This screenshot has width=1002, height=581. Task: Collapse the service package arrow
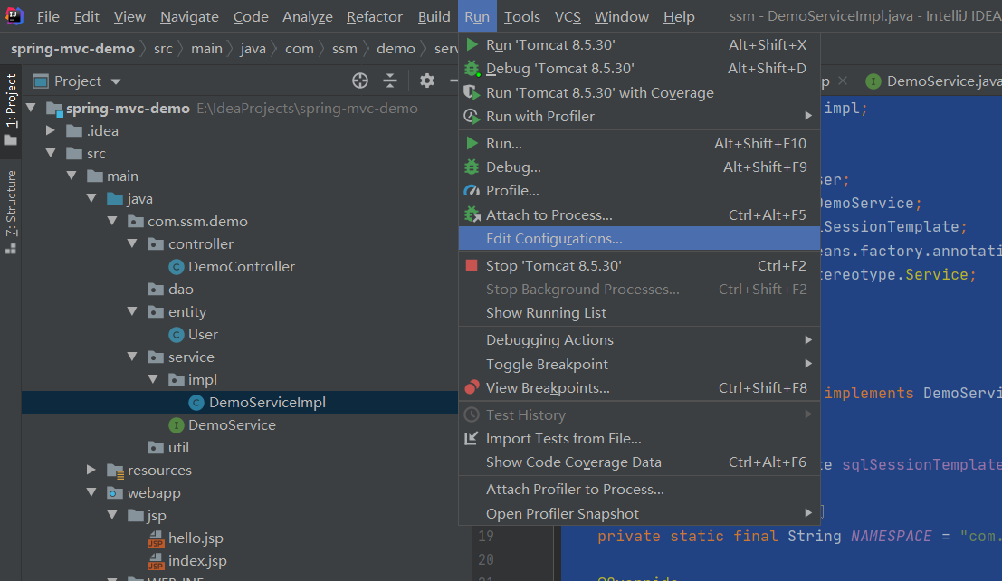pyautogui.click(x=132, y=357)
